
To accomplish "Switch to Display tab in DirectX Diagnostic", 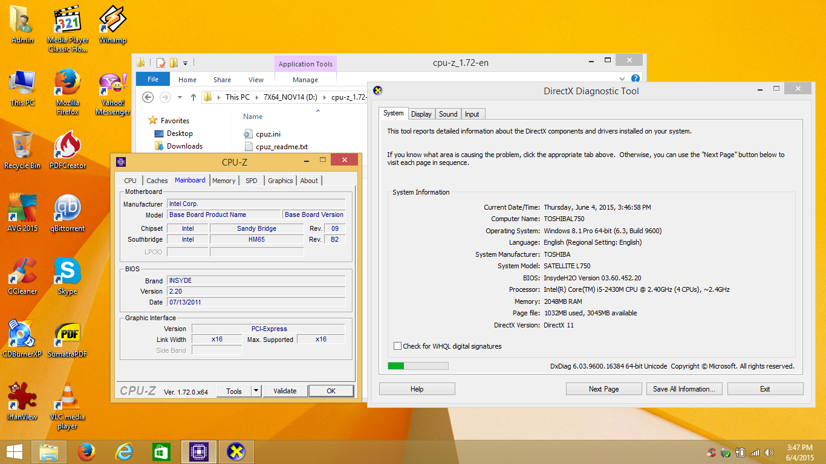I will 421,114.
